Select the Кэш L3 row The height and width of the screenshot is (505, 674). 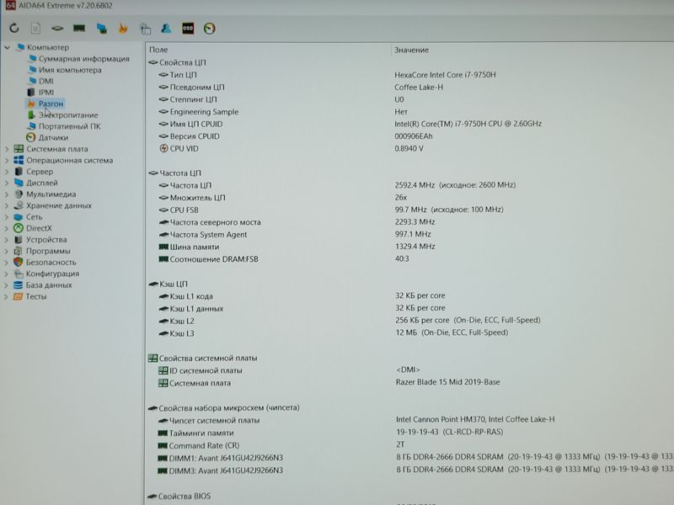pyautogui.click(x=410, y=332)
